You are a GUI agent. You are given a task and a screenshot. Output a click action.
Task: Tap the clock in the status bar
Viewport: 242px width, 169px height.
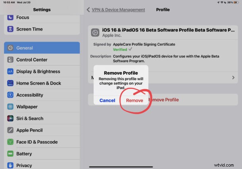pos(9,2)
